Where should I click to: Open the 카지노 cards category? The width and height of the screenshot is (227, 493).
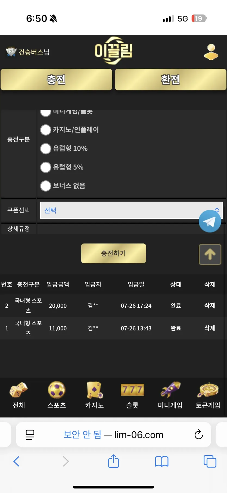tap(94, 395)
